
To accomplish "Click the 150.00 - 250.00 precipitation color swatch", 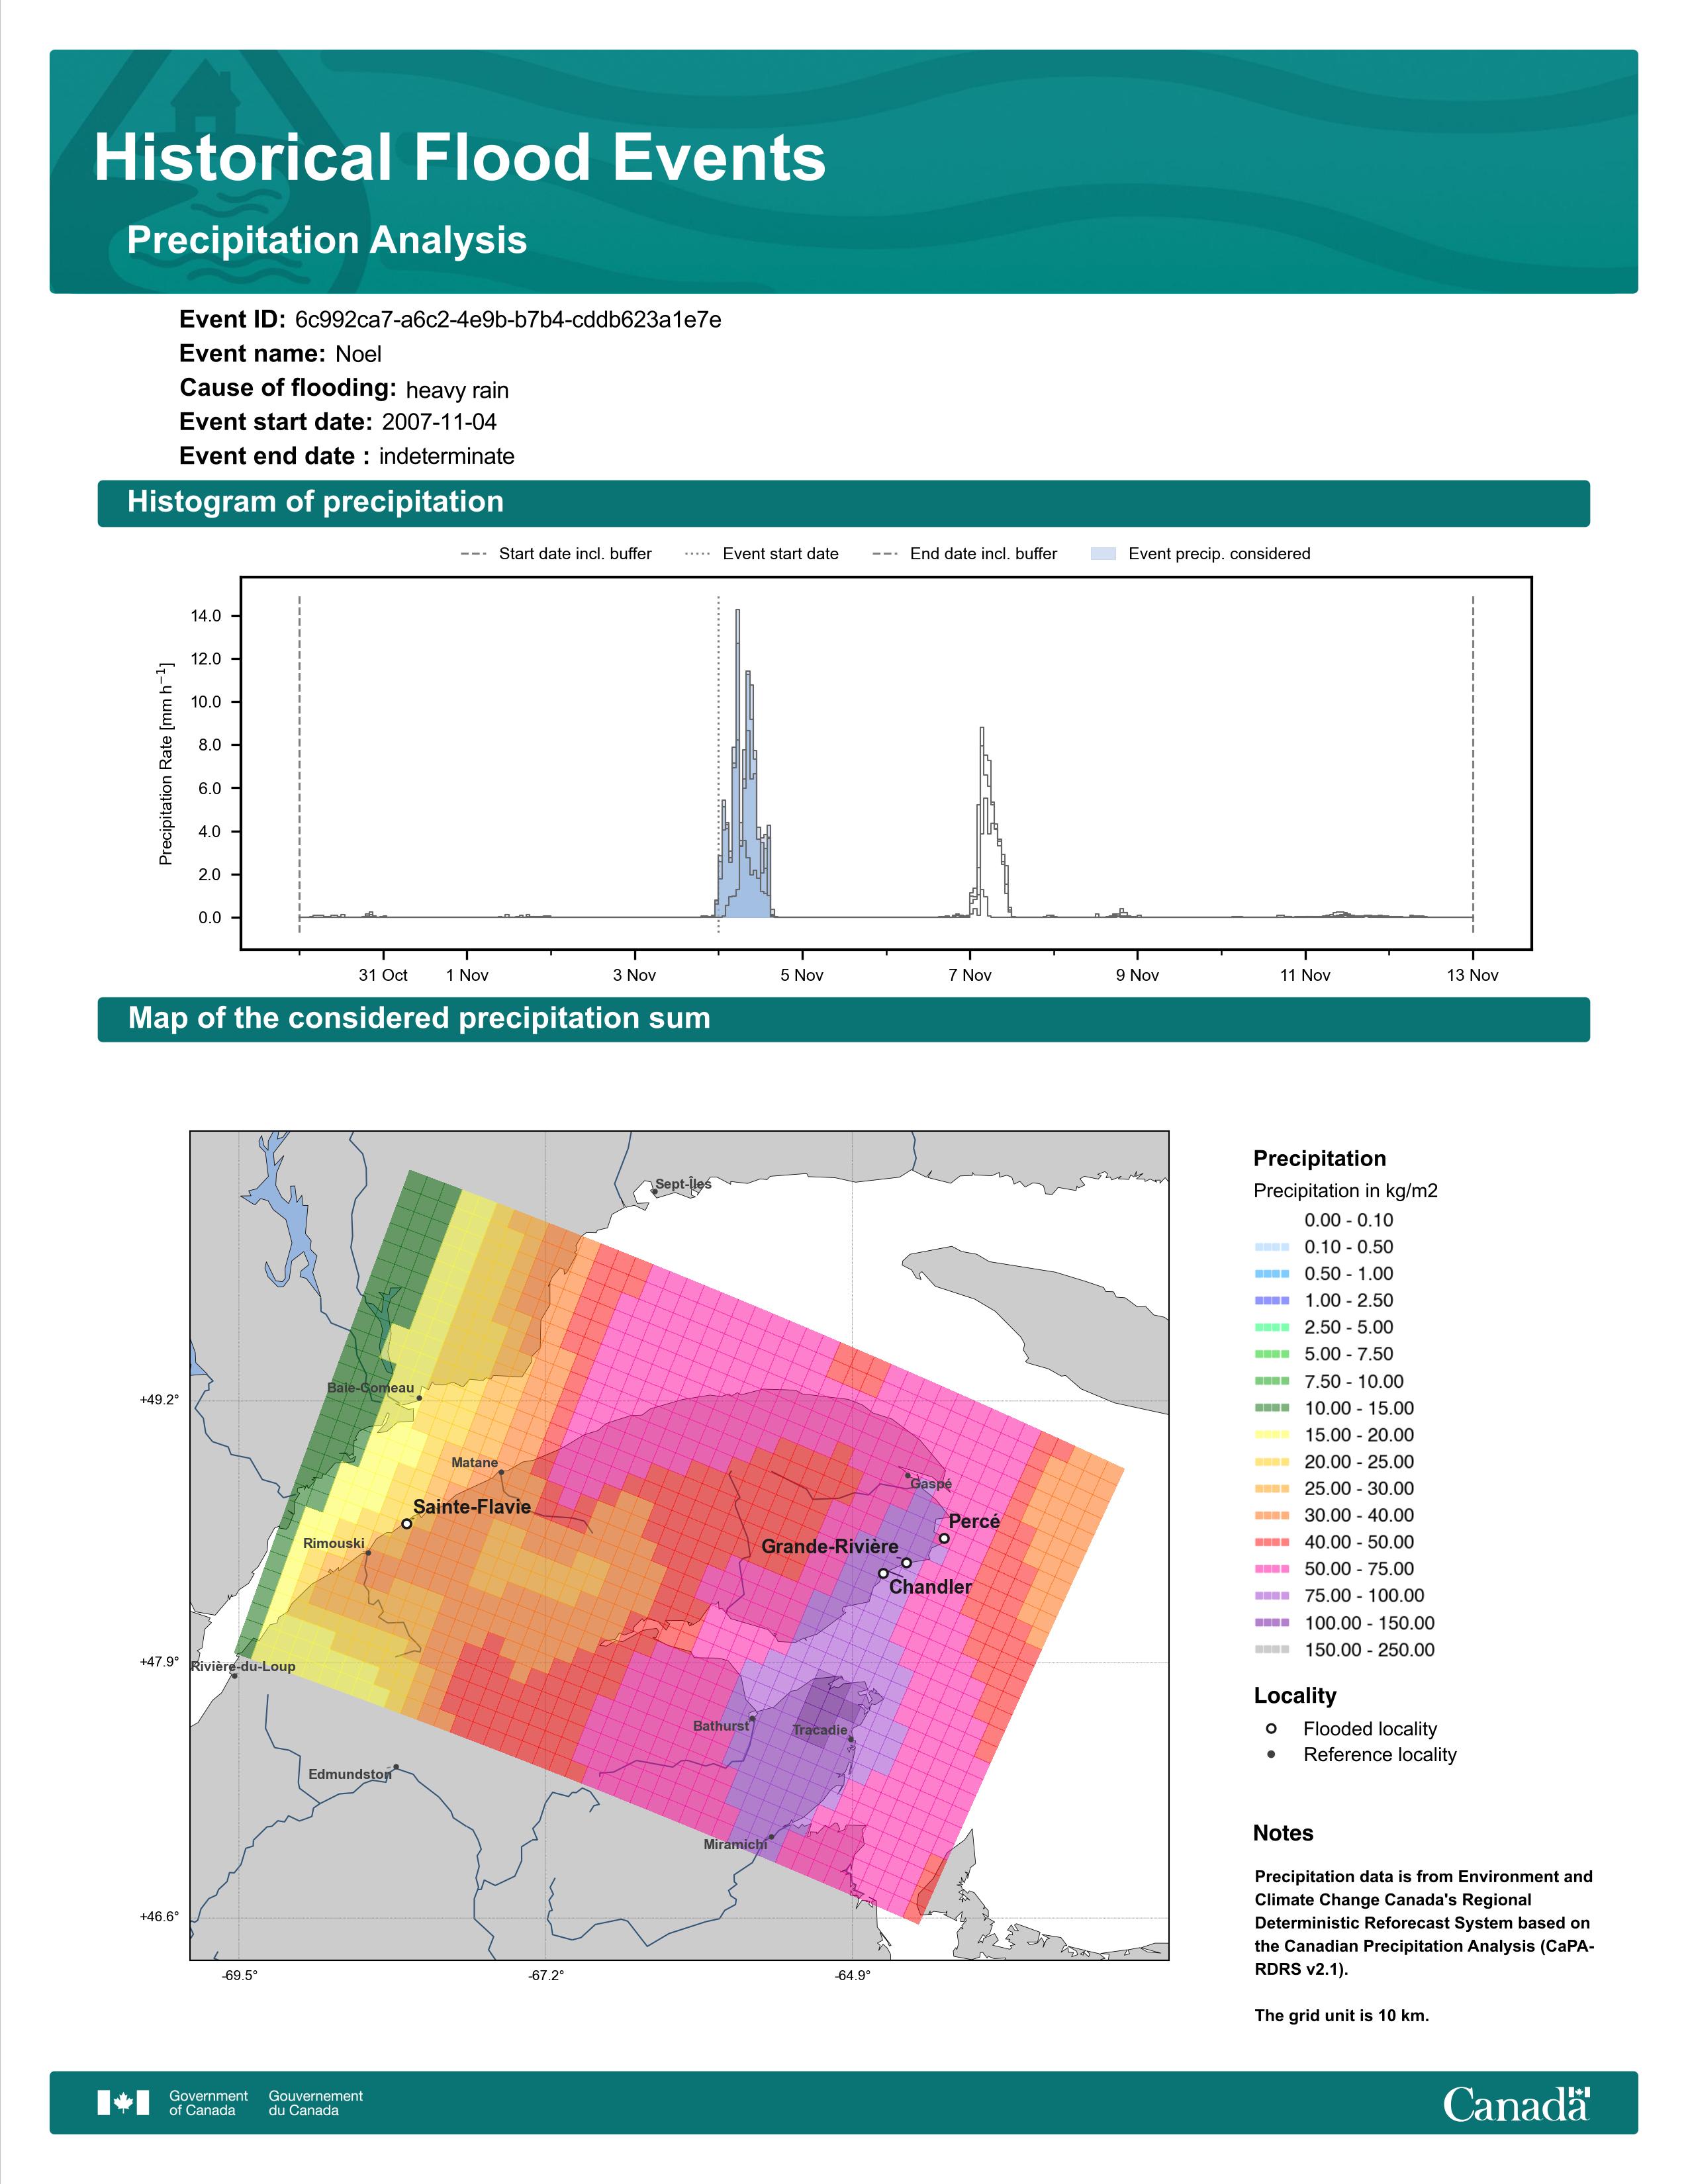I will pos(1272,1650).
